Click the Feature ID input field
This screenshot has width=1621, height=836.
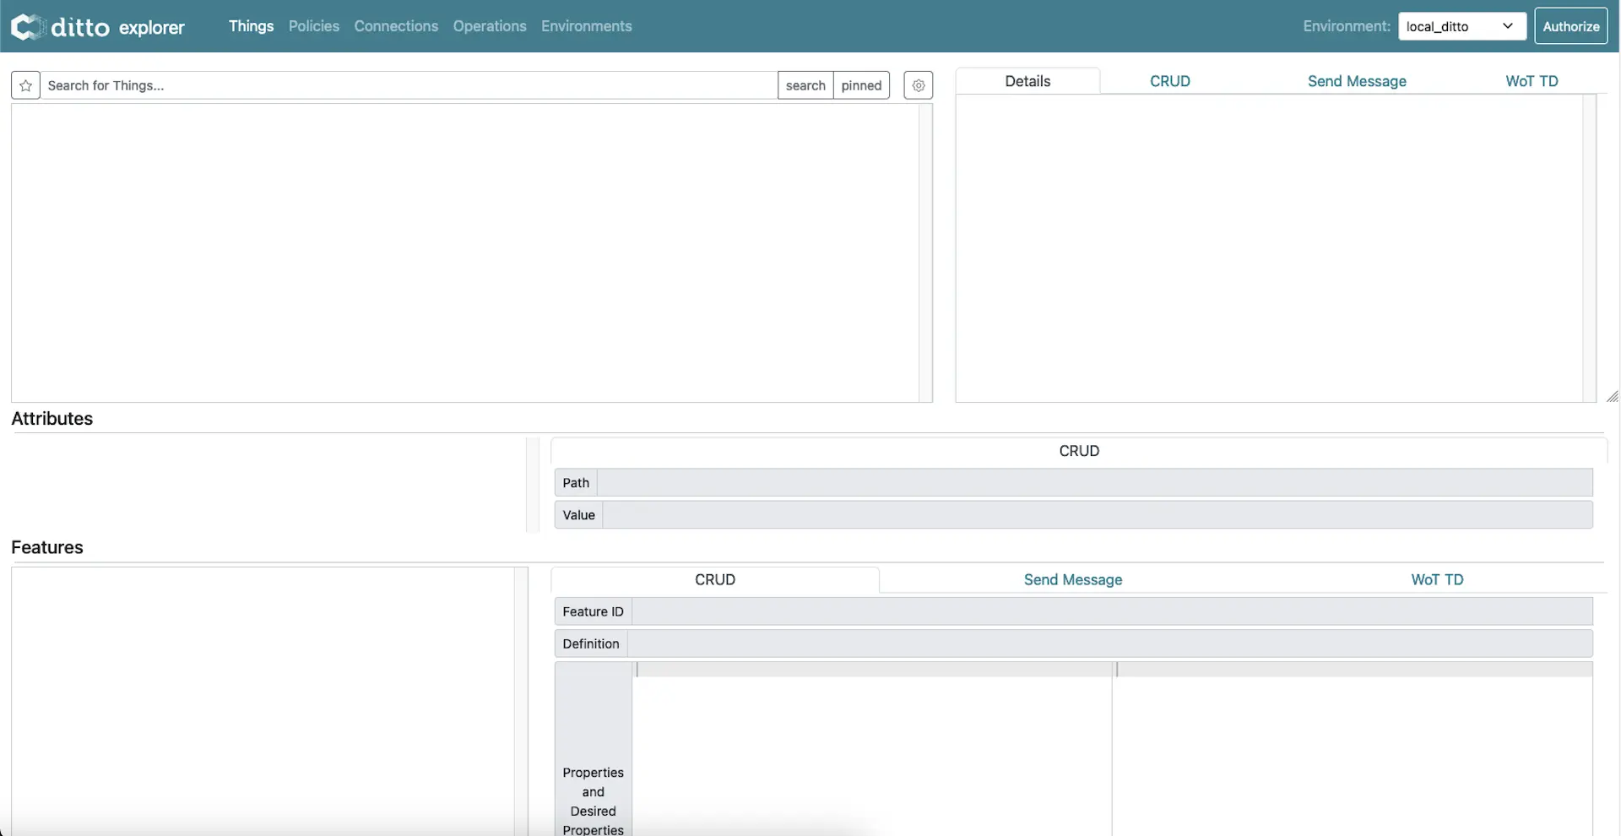pyautogui.click(x=1112, y=612)
